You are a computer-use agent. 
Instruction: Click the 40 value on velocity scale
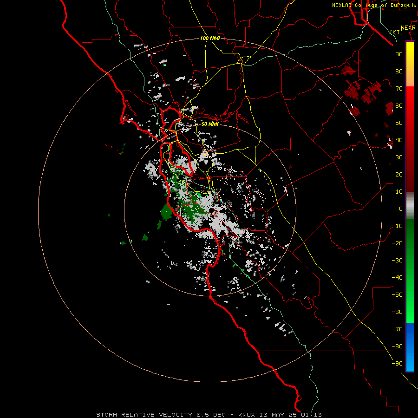(399, 140)
